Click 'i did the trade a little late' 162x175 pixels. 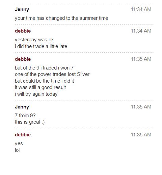point(41,46)
